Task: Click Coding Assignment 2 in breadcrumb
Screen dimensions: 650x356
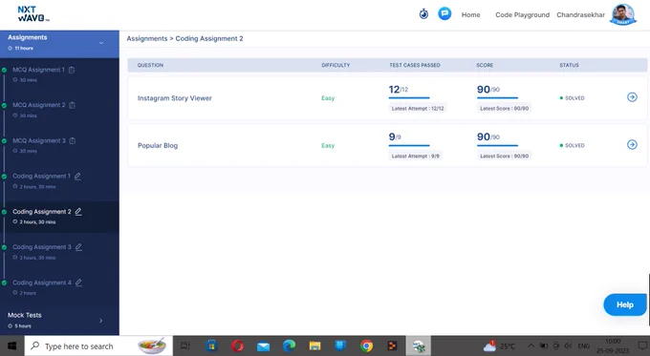Action: click(209, 38)
